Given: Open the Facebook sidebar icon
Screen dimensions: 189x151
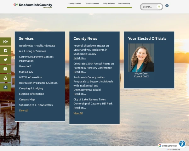Looking at the screenshot, I should coord(5,51).
